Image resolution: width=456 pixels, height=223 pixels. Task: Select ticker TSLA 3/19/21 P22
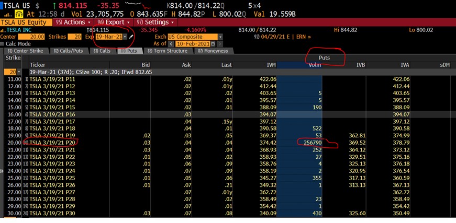click(x=53, y=157)
